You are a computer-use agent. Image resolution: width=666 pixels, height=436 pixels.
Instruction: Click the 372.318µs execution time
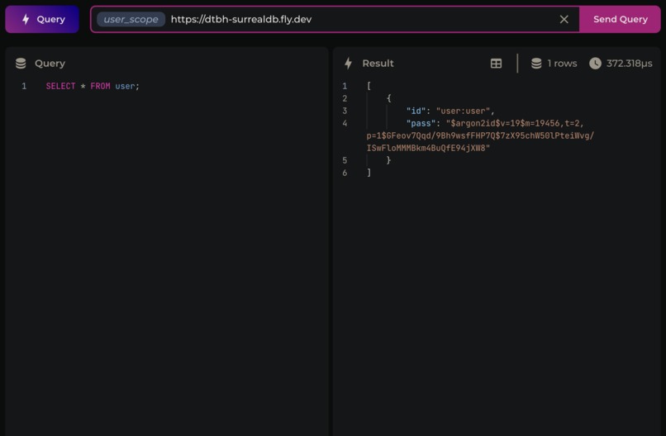(629, 64)
